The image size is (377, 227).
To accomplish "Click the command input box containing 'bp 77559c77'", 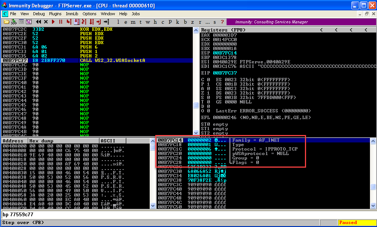I will tap(189, 214).
